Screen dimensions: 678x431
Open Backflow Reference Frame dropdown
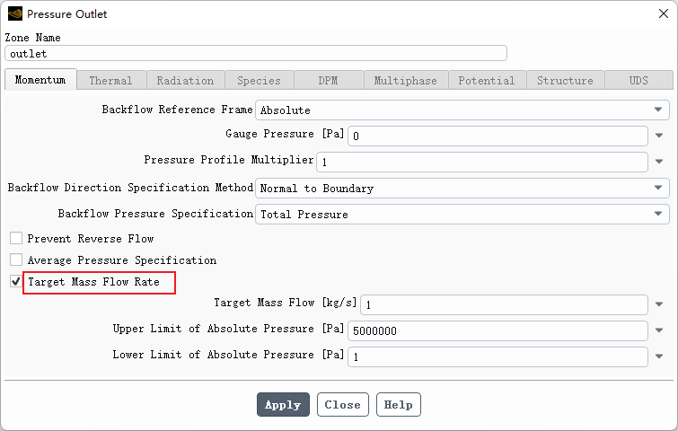(x=658, y=110)
